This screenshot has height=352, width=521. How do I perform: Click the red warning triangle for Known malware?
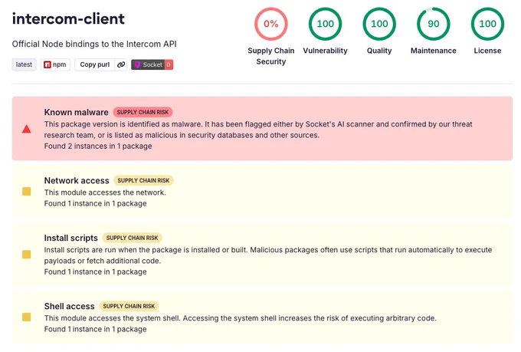[x=27, y=129]
